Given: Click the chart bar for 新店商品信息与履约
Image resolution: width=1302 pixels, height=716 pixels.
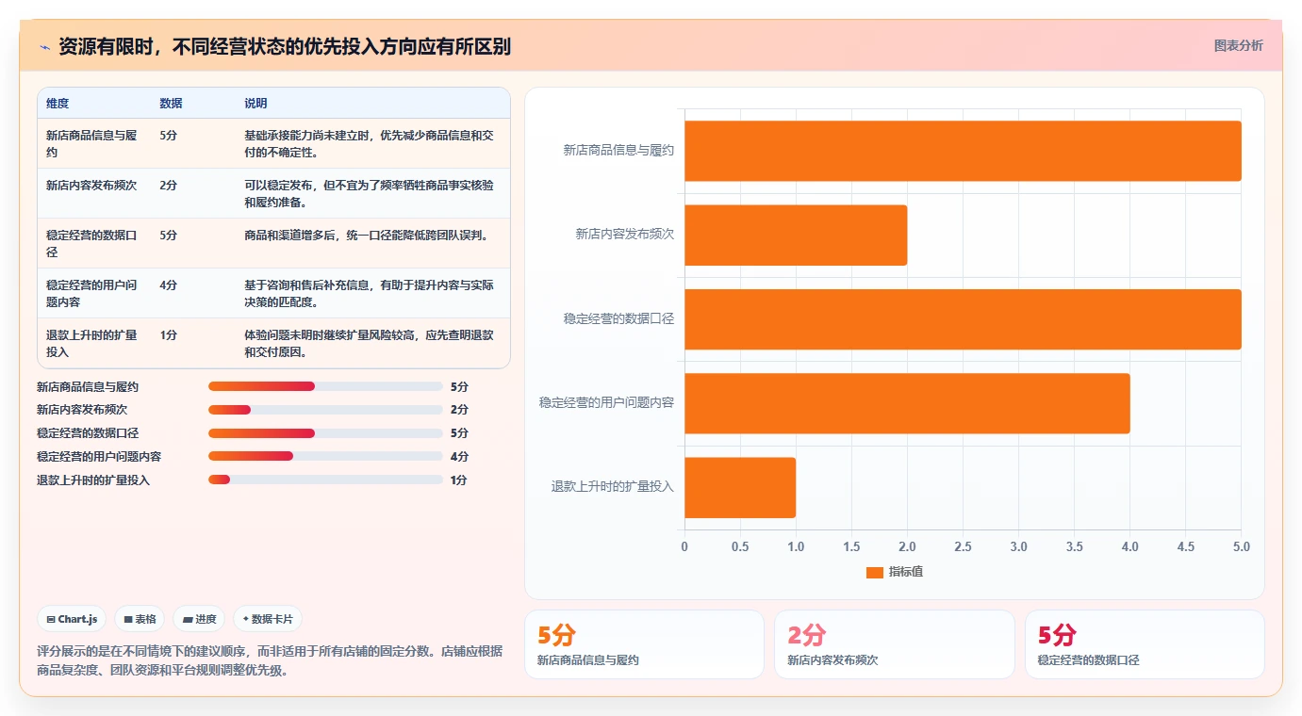Looking at the screenshot, I should (963, 151).
